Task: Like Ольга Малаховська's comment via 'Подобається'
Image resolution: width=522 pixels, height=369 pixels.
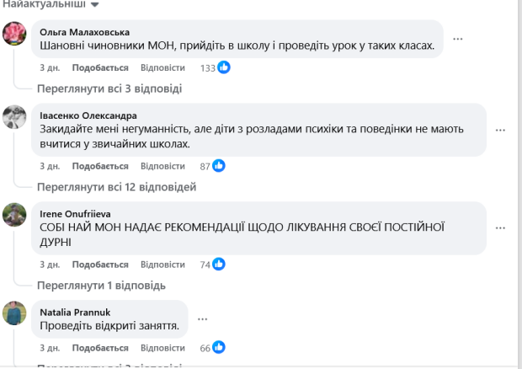Action: pyautogui.click(x=100, y=67)
